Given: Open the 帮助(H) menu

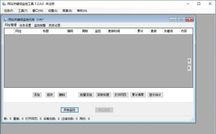Looking at the screenshot, I should [x=82, y=11].
